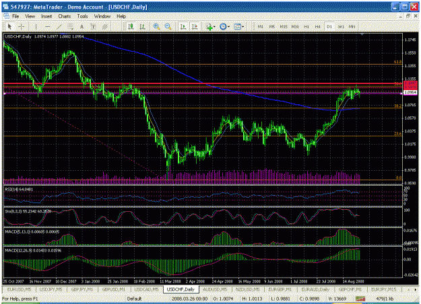Screen dimensions: 421x304
Task: Select the D1 daily timeframe
Action: point(329,26)
